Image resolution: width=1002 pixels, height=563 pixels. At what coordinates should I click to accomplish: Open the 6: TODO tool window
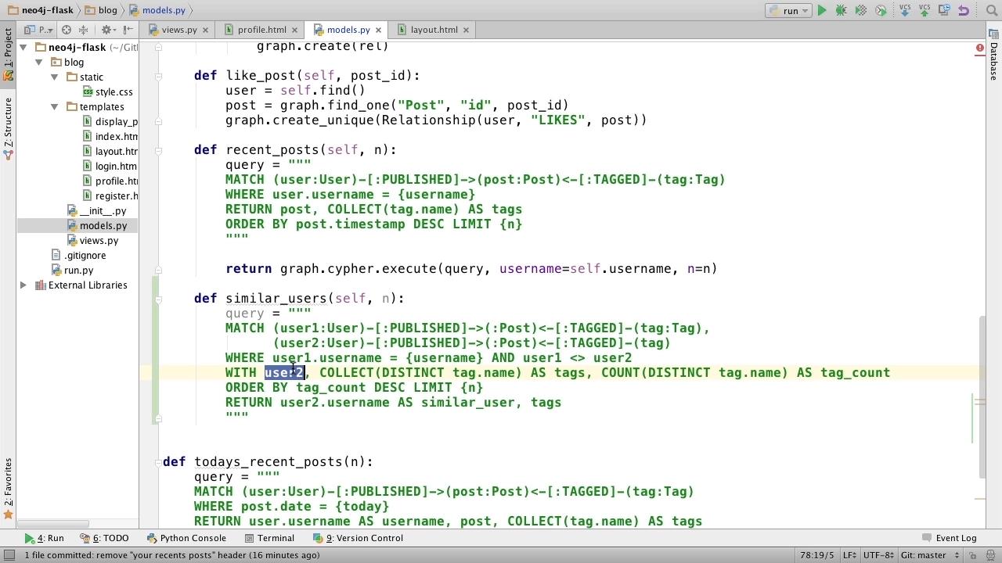click(x=104, y=538)
